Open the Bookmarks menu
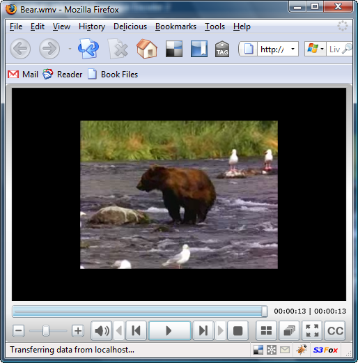This screenshot has height=363, width=358. point(176,26)
